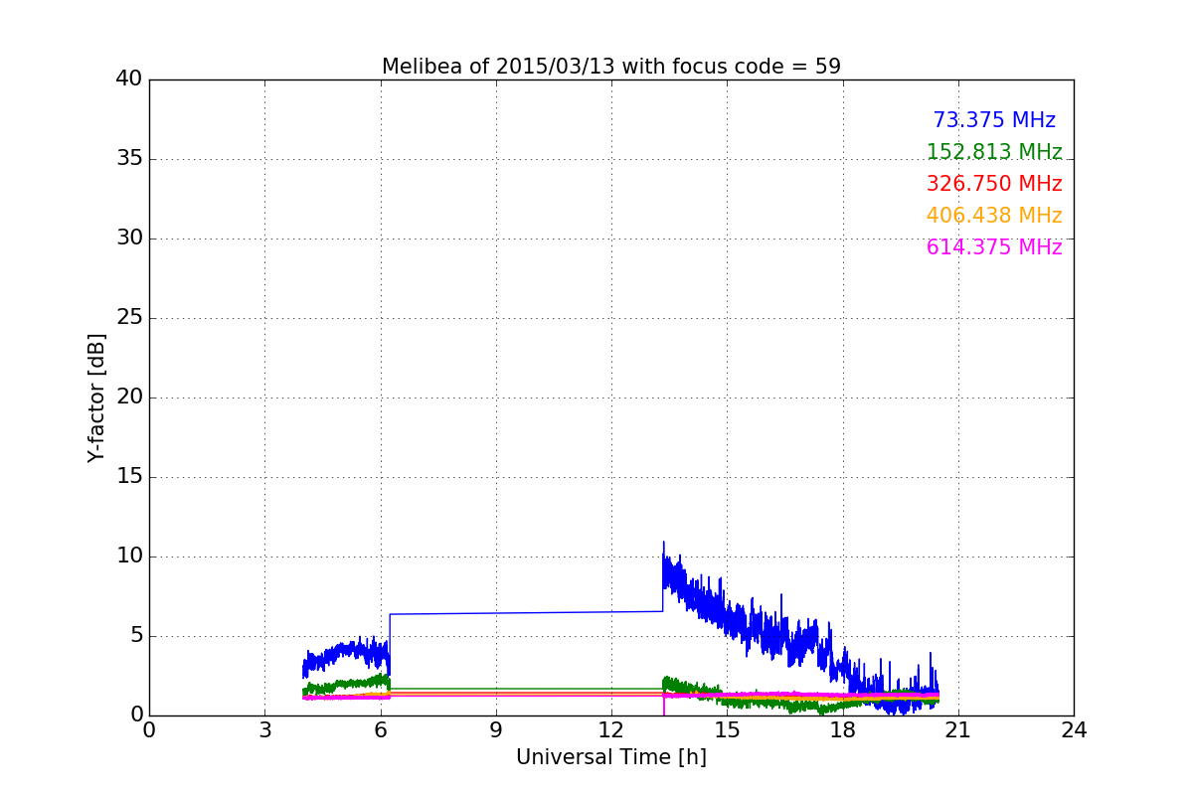
Task: Click the y-axis tick label 30
Action: pos(128,238)
